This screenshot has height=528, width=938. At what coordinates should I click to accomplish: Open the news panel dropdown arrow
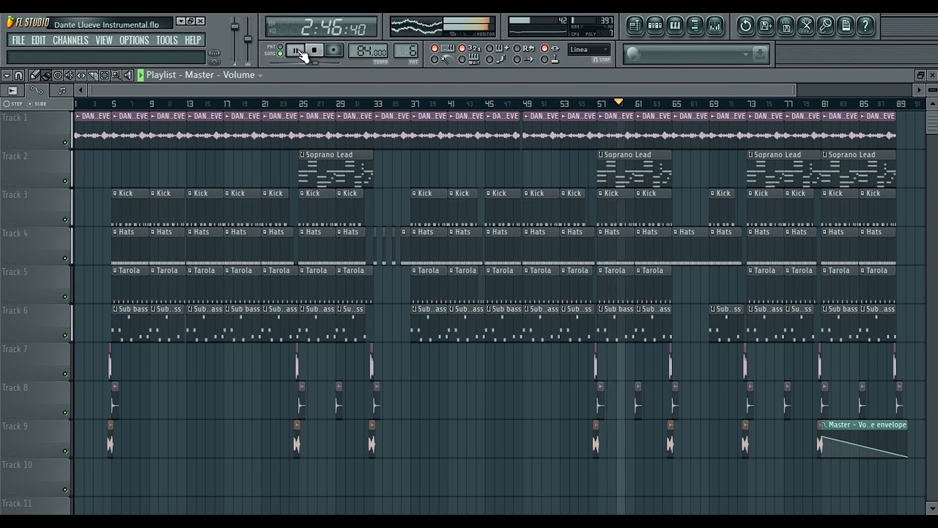745,54
